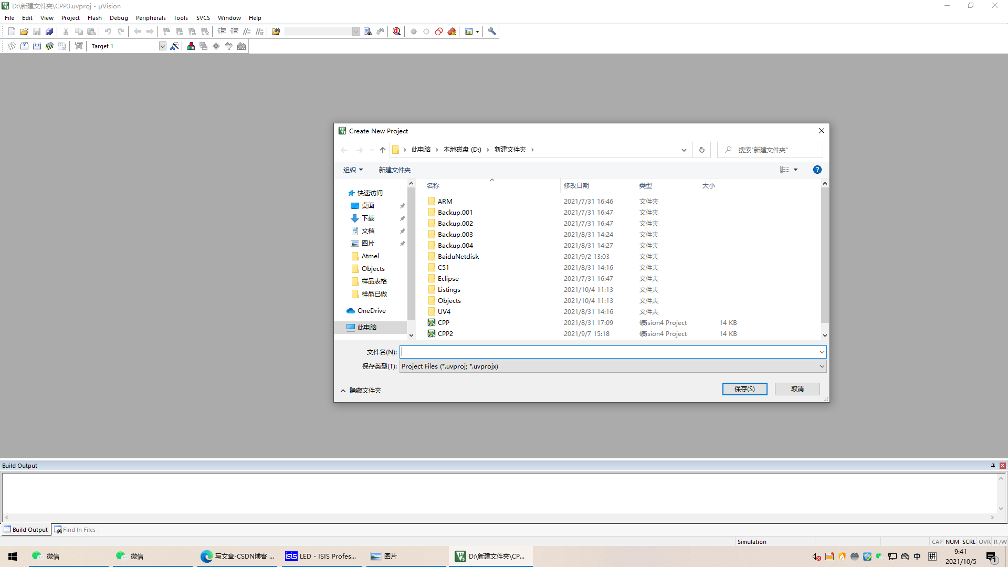Image resolution: width=1008 pixels, height=567 pixels.
Task: Click Save button in Create New Project
Action: [x=744, y=388]
